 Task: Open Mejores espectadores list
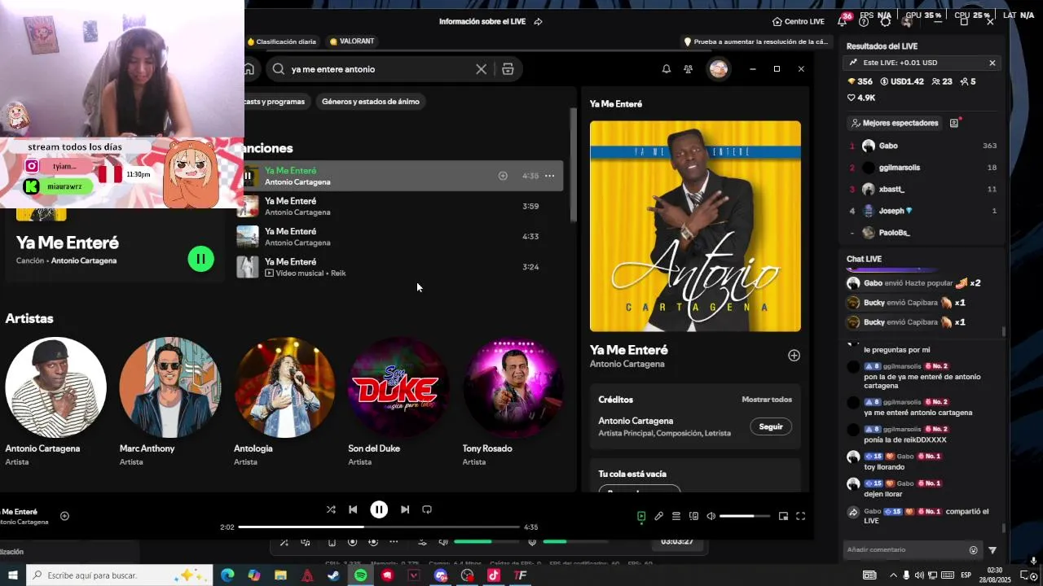click(894, 123)
